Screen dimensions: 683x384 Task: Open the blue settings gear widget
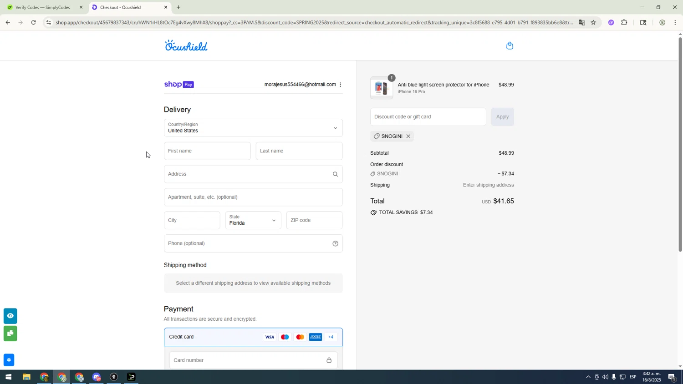coord(9,360)
